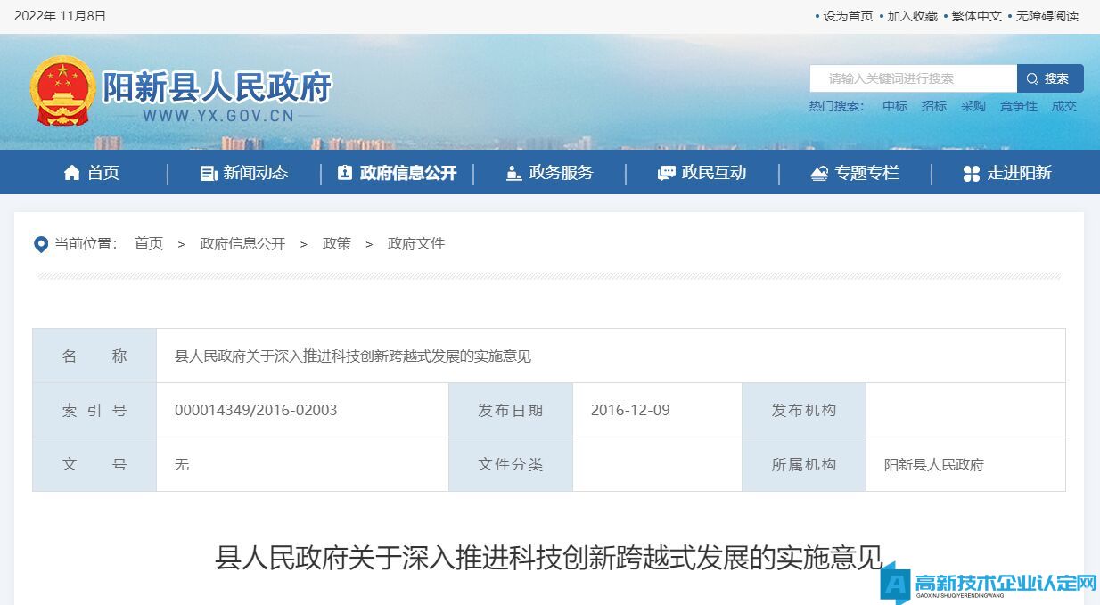Open the 新闻动态 menu item

point(255,173)
